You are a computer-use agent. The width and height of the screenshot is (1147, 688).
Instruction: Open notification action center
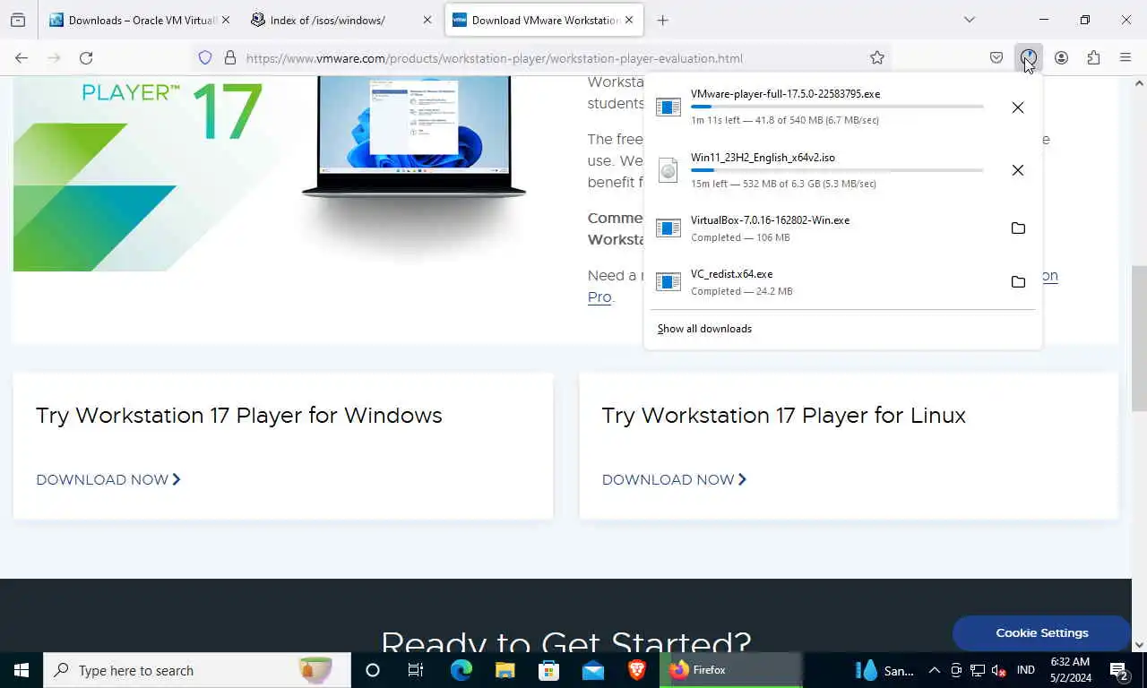[x=1118, y=670]
